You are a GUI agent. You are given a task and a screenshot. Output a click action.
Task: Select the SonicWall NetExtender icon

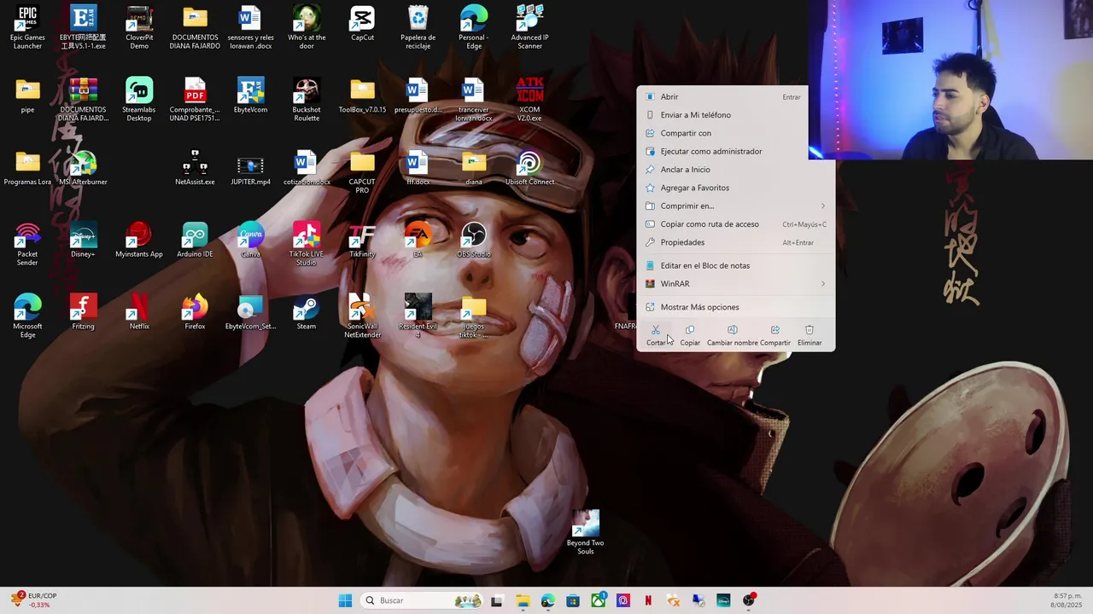362,316
